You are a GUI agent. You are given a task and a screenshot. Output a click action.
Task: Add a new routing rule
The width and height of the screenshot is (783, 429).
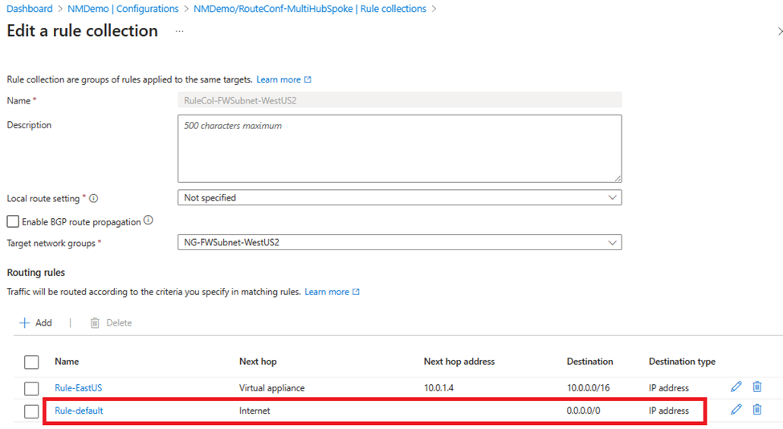tap(35, 322)
